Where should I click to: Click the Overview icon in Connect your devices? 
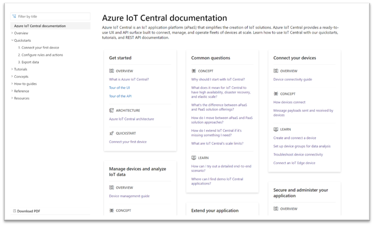tap(276, 71)
